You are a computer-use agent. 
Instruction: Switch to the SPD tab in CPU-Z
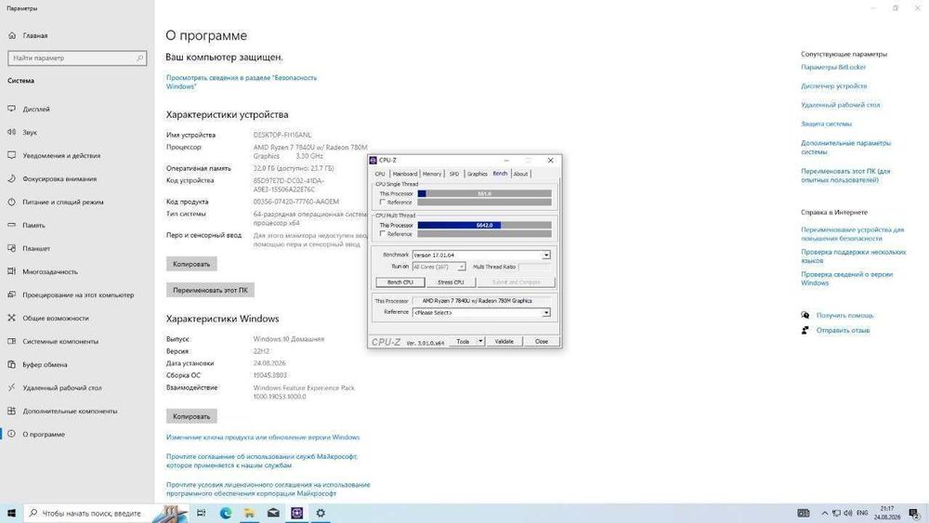[454, 174]
